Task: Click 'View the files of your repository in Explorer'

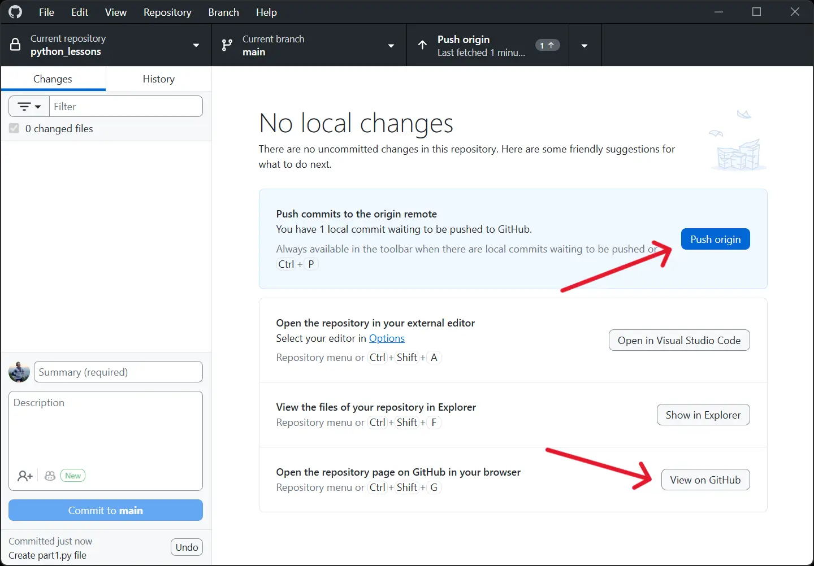Action: [376, 407]
